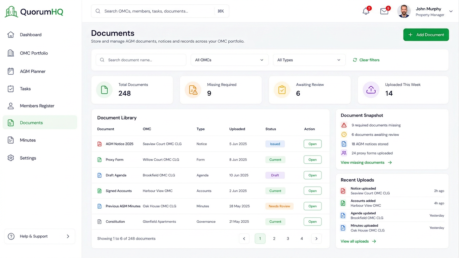Open the AGM Notice 2025 document
459x258 pixels.
click(x=312, y=144)
